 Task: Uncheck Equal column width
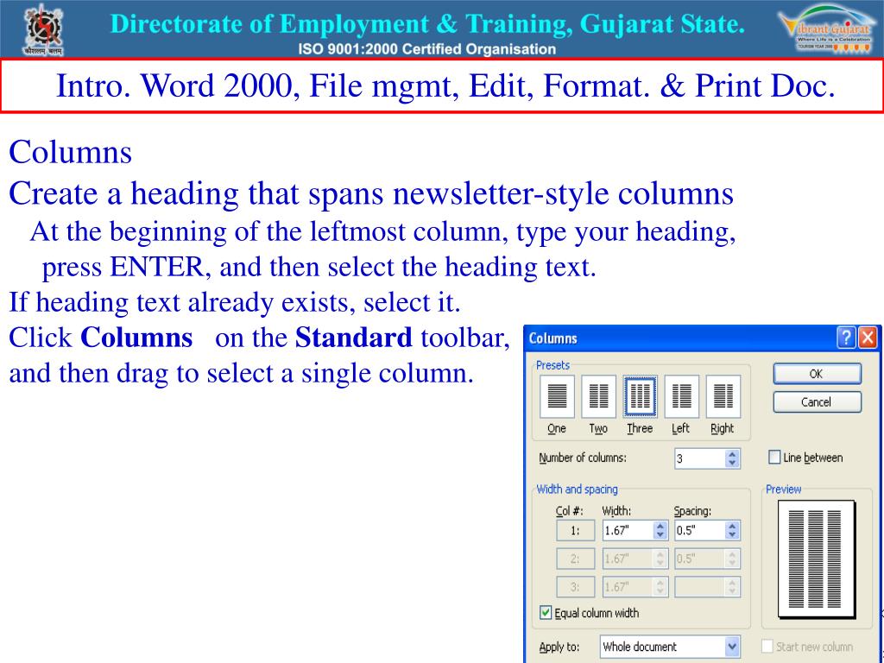[x=546, y=612]
